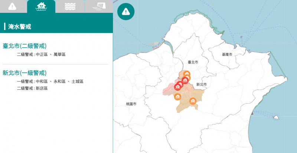Screen dimensions: 297x153
Task: Click the 永和區 district name
Action: point(59,82)
